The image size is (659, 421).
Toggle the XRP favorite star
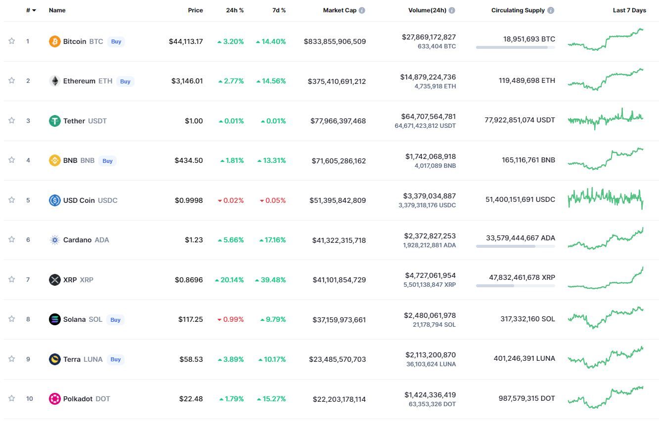pyautogui.click(x=11, y=279)
